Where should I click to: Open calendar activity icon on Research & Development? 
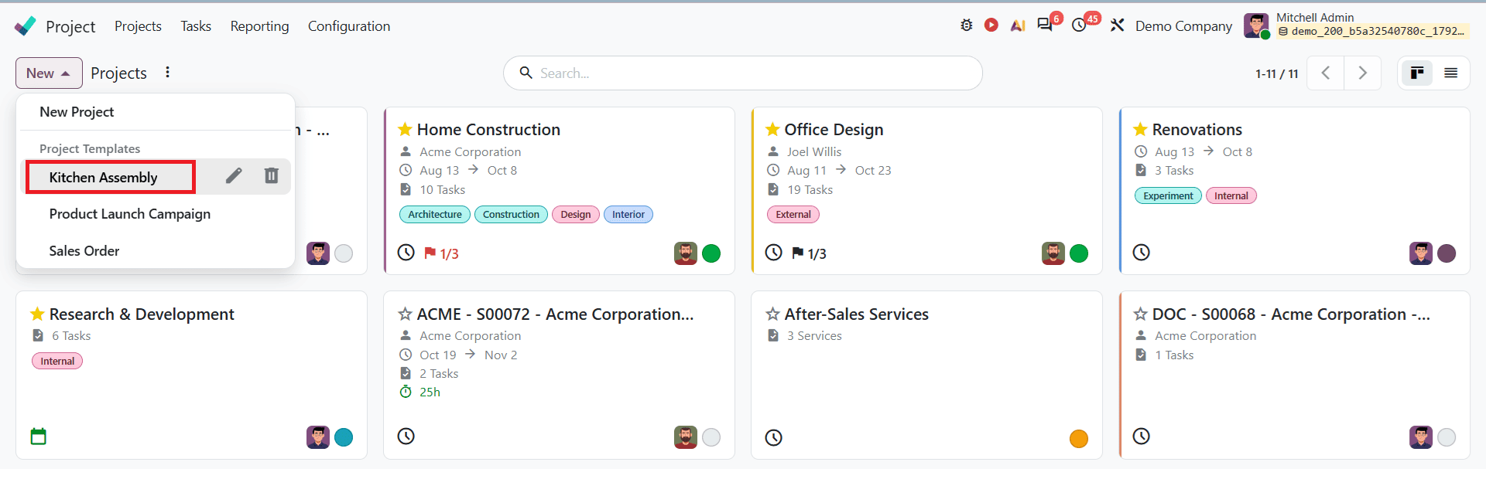coord(39,437)
